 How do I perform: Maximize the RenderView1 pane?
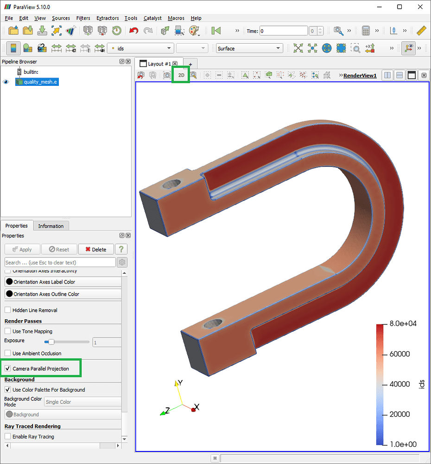coord(412,76)
